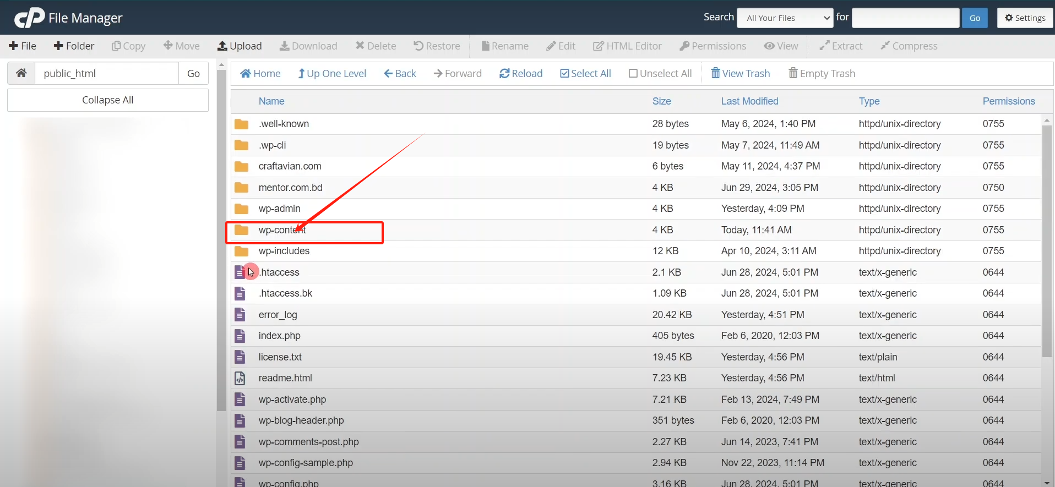Image resolution: width=1055 pixels, height=487 pixels.
Task: Click the Go button next to the search field
Action: click(975, 18)
